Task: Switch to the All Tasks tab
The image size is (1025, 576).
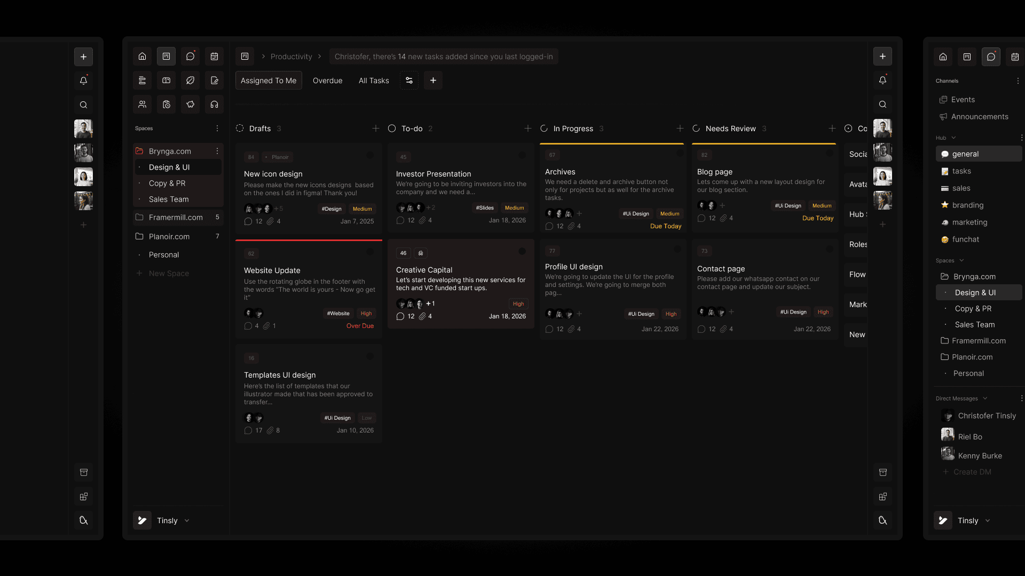Action: click(x=374, y=81)
